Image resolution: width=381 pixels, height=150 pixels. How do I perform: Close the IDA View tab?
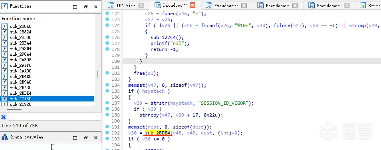tap(141, 5)
